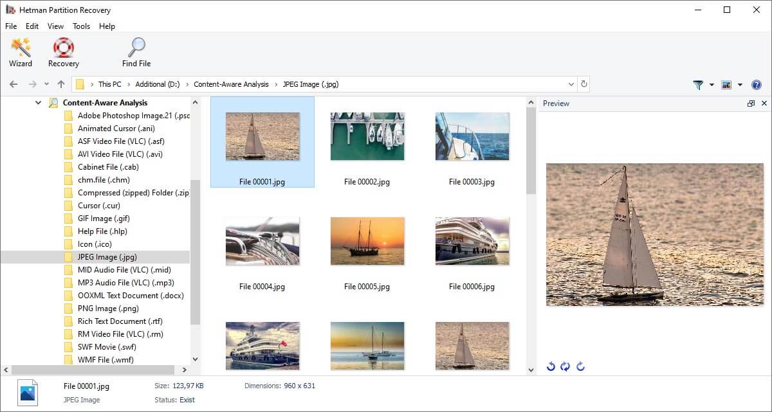Close the Preview panel
Image resolution: width=772 pixels, height=412 pixels.
(x=764, y=103)
